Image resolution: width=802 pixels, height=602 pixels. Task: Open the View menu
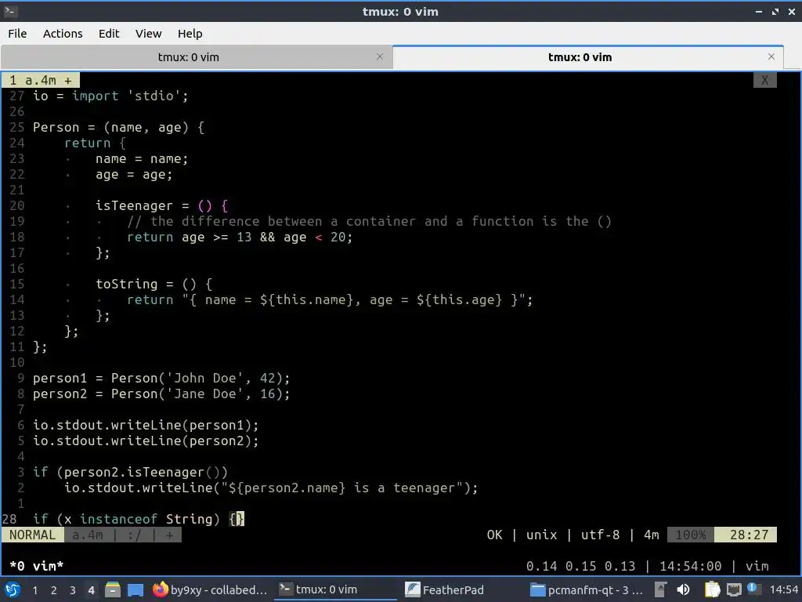click(x=148, y=34)
